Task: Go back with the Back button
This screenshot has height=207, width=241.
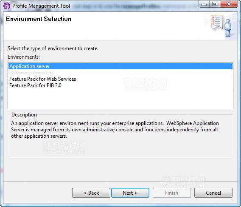Action: click(x=91, y=193)
